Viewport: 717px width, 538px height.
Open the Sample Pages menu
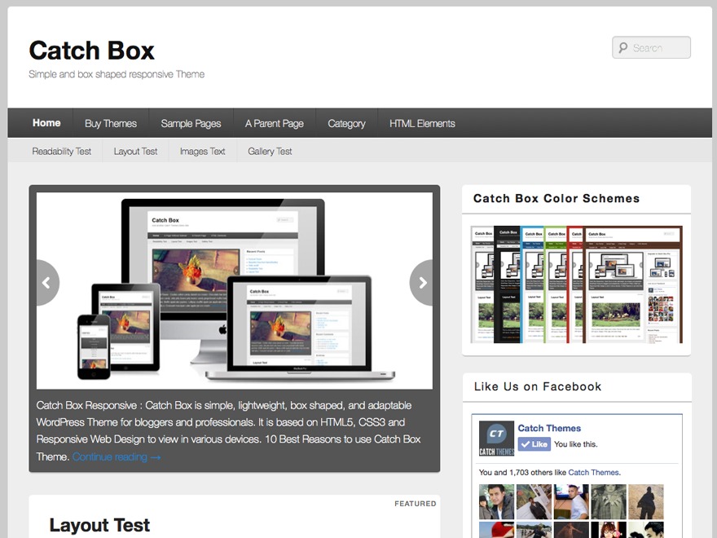(191, 123)
